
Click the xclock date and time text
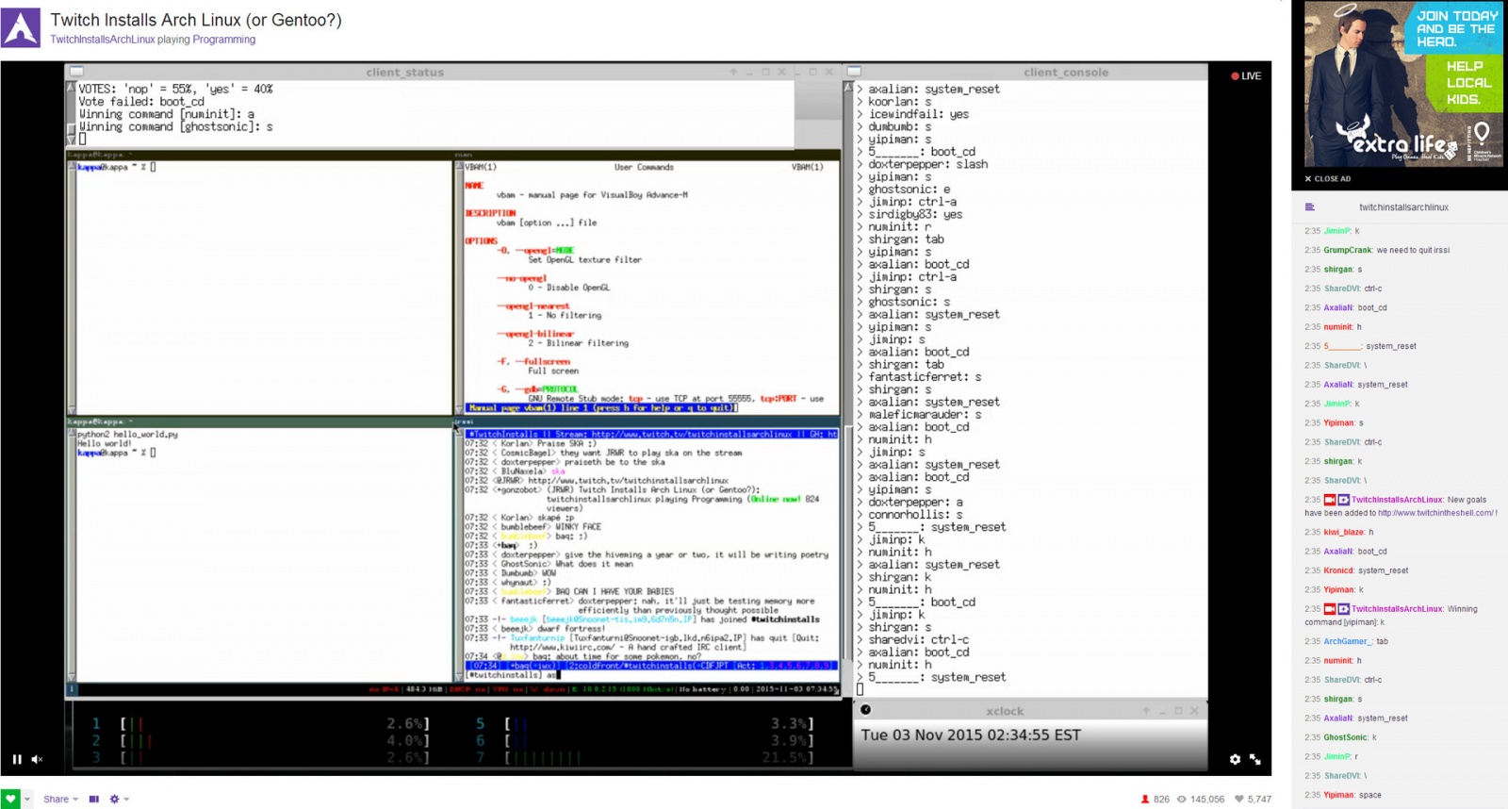tap(971, 735)
